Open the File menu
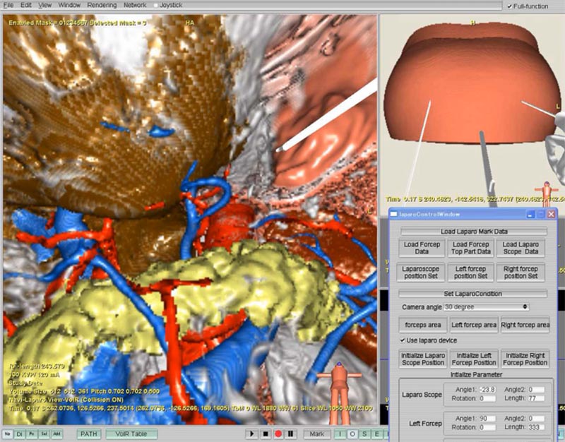565x442 pixels. coord(8,5)
